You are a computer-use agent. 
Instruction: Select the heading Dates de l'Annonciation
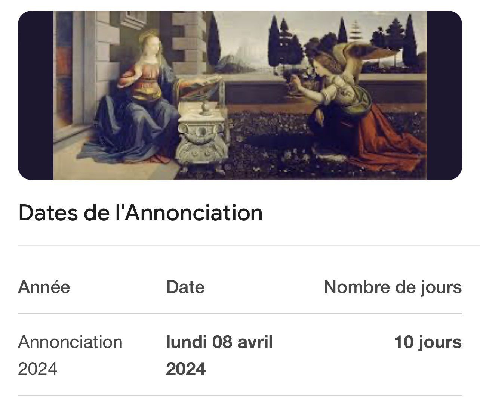coord(140,213)
